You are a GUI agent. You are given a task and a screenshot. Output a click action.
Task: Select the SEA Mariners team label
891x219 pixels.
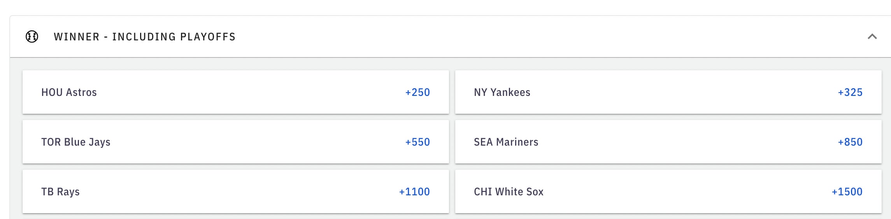tap(506, 142)
